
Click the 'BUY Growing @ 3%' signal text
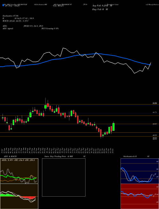(50, 28)
